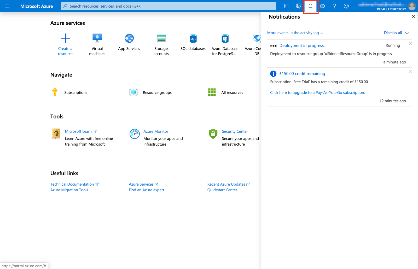Open Azure Migration Tools link
418x269 pixels.
pos(69,190)
